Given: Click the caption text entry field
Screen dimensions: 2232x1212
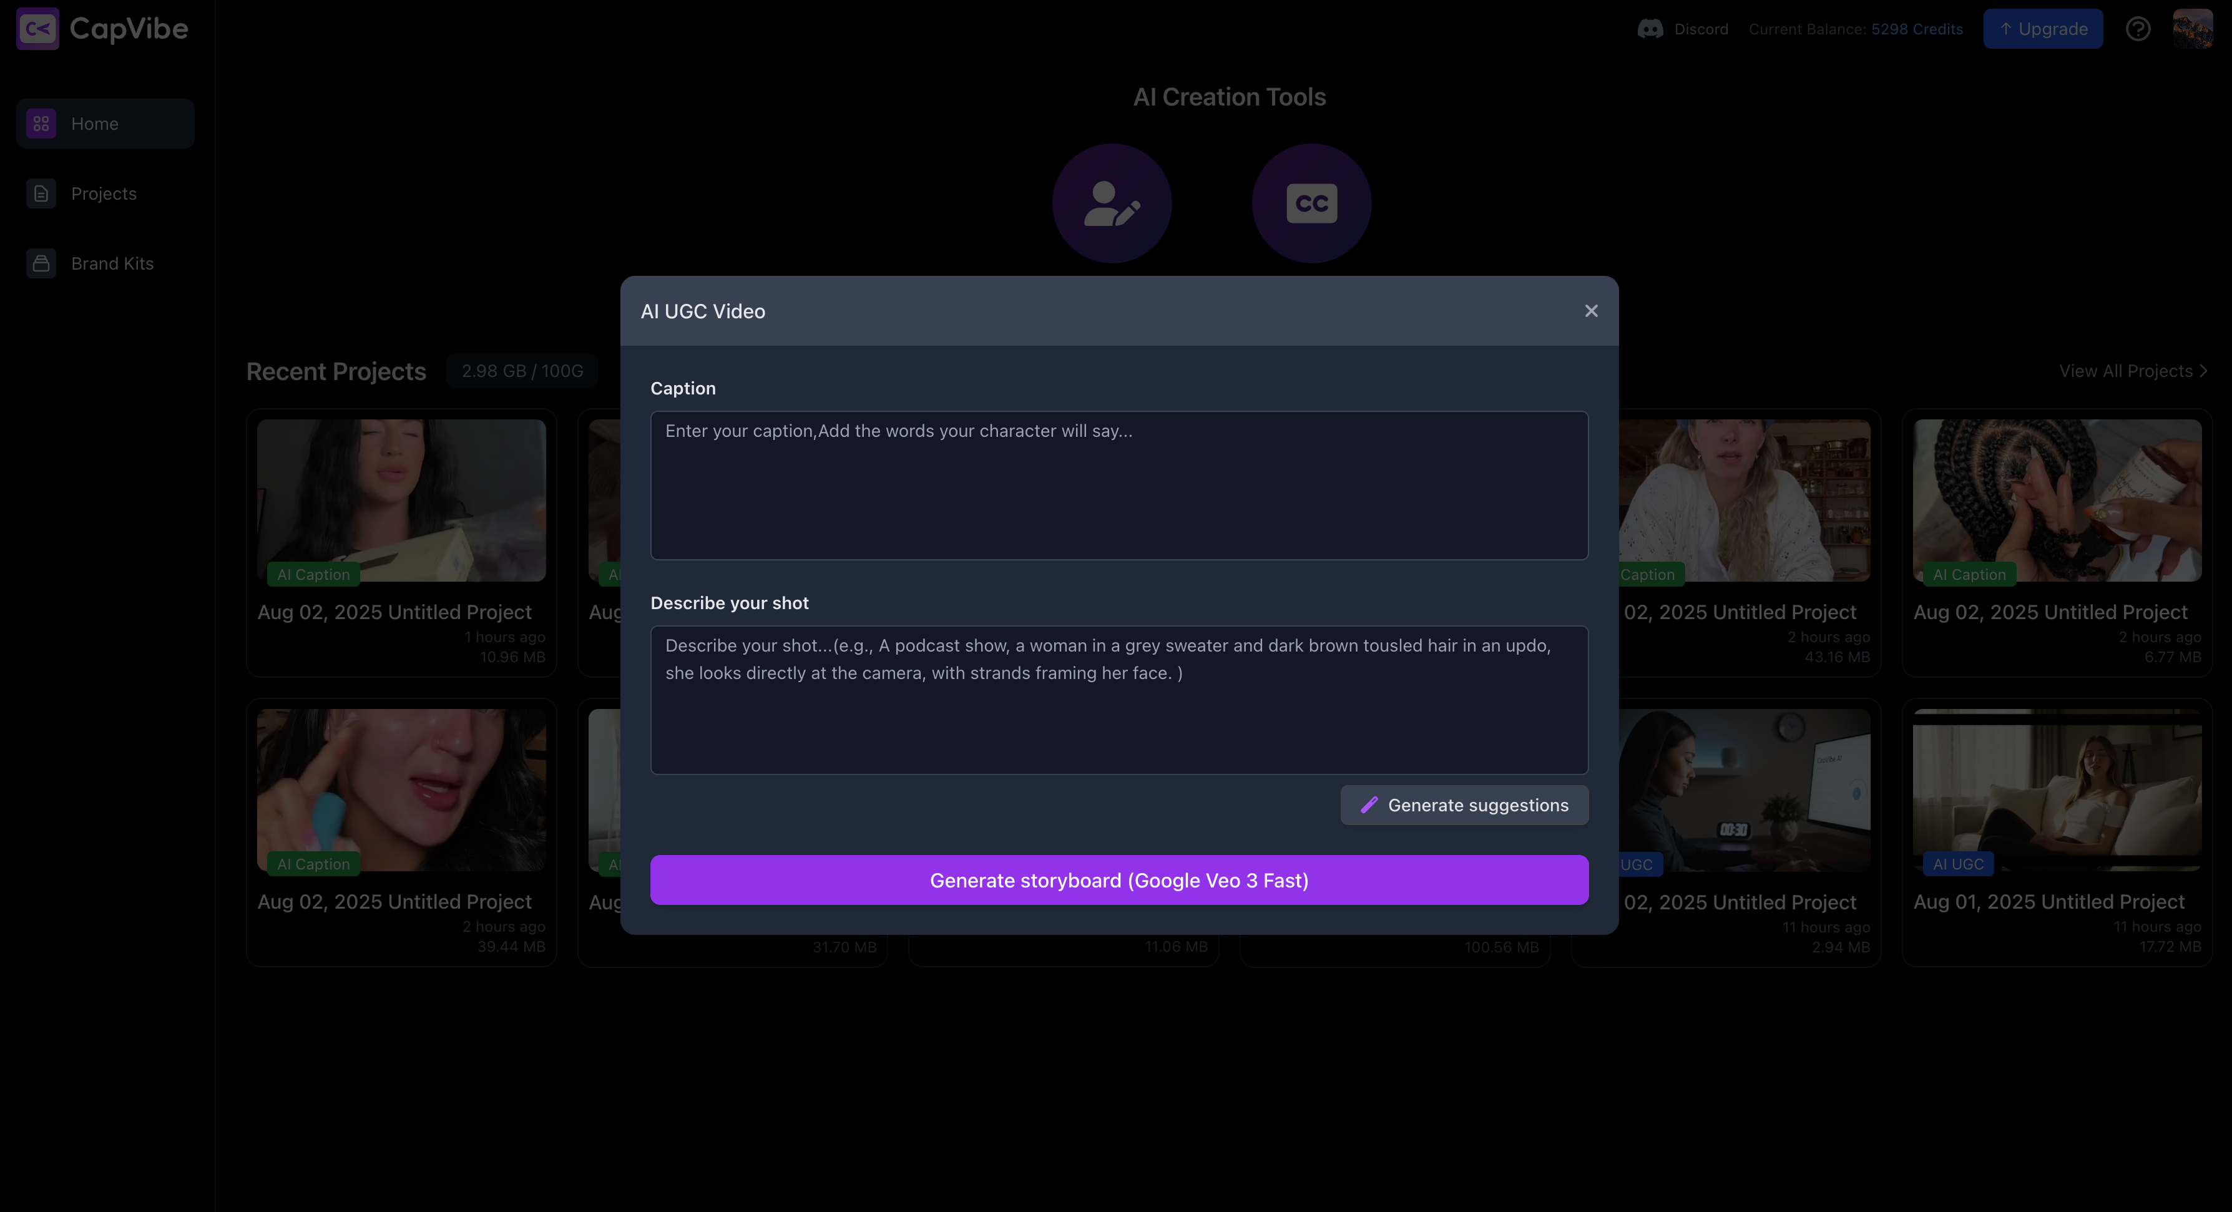Looking at the screenshot, I should (1120, 485).
